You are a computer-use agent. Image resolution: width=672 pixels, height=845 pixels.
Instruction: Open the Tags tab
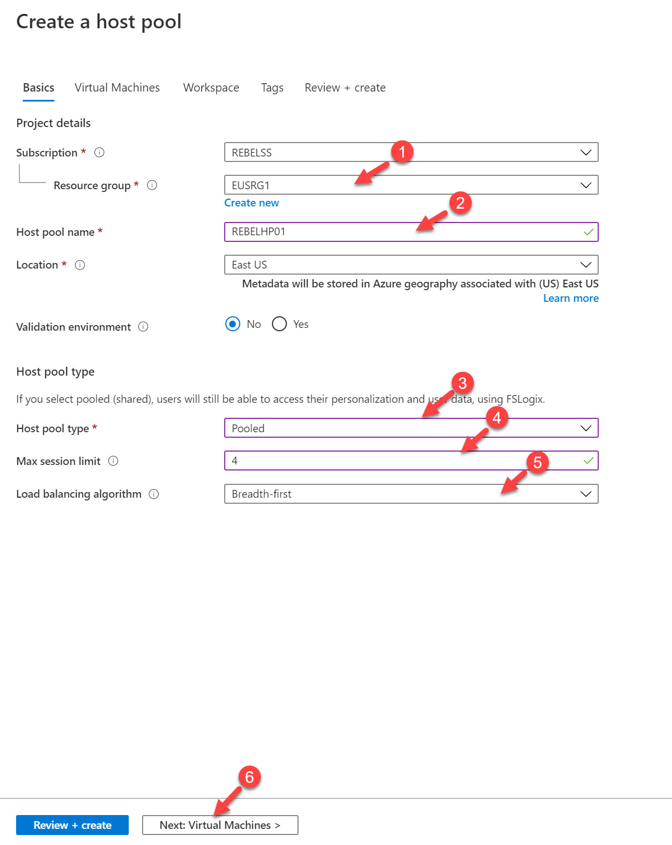272,88
